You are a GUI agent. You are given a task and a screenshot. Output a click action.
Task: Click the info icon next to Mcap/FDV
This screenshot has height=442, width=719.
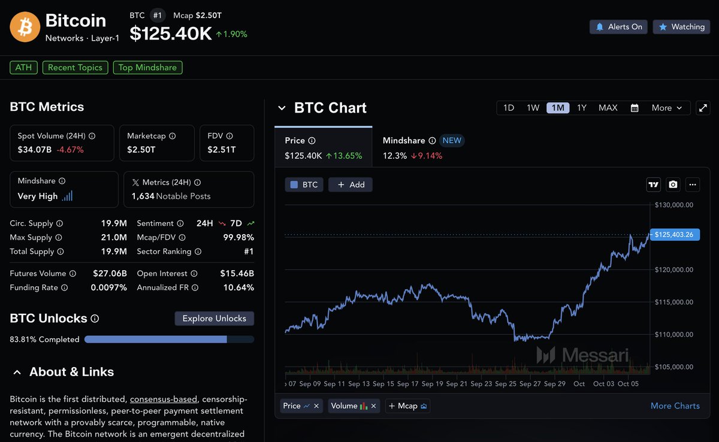183,238
